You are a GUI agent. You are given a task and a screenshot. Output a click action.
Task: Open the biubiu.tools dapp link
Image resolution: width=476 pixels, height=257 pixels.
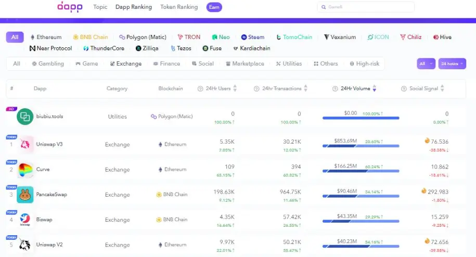tap(50, 117)
